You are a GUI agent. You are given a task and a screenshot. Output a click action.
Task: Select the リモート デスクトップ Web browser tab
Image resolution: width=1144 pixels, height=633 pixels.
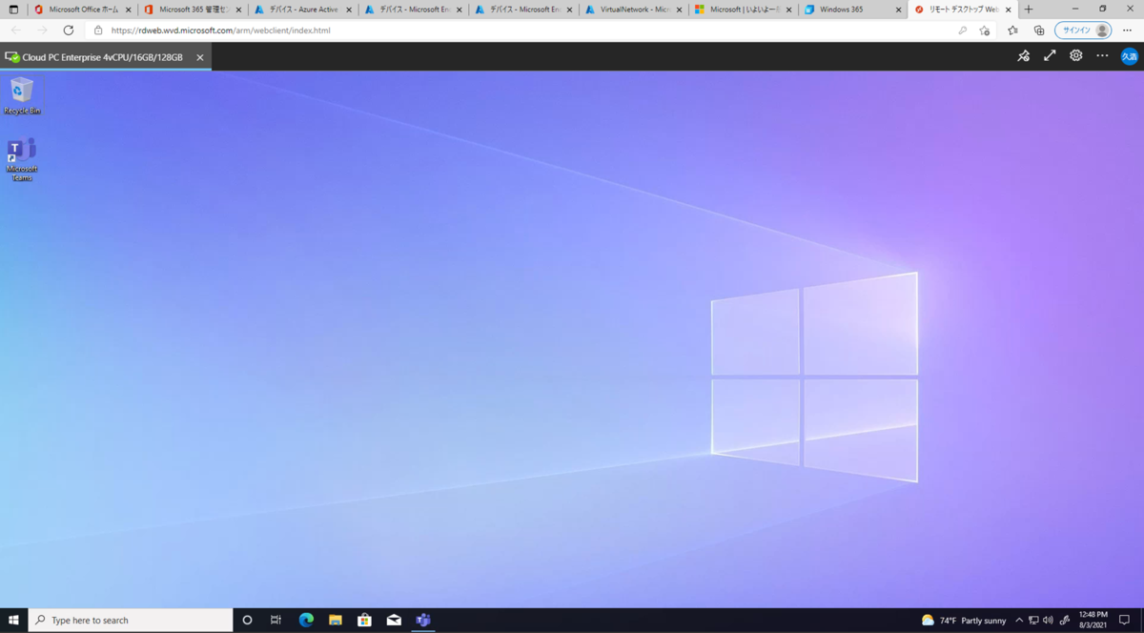(962, 10)
